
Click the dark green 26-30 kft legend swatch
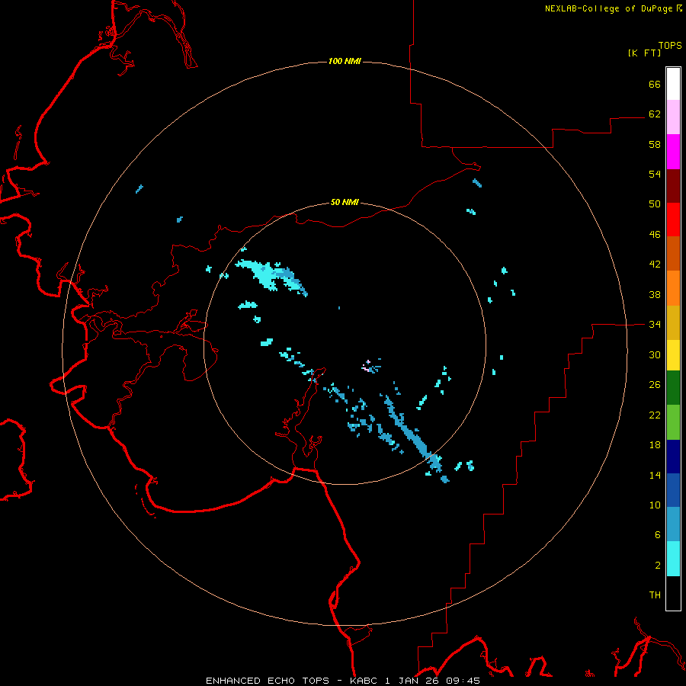[x=673, y=388]
